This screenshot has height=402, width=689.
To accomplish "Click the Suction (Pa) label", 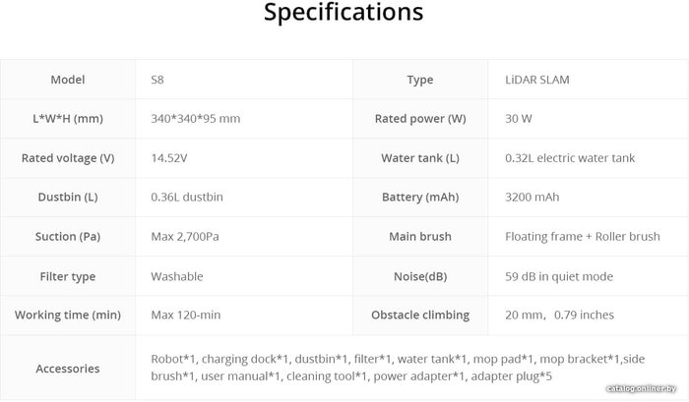I will pos(67,237).
